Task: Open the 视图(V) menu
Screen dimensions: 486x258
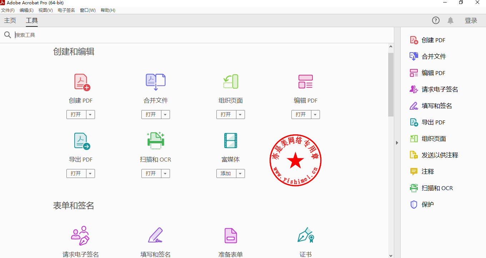Action: 45,10
